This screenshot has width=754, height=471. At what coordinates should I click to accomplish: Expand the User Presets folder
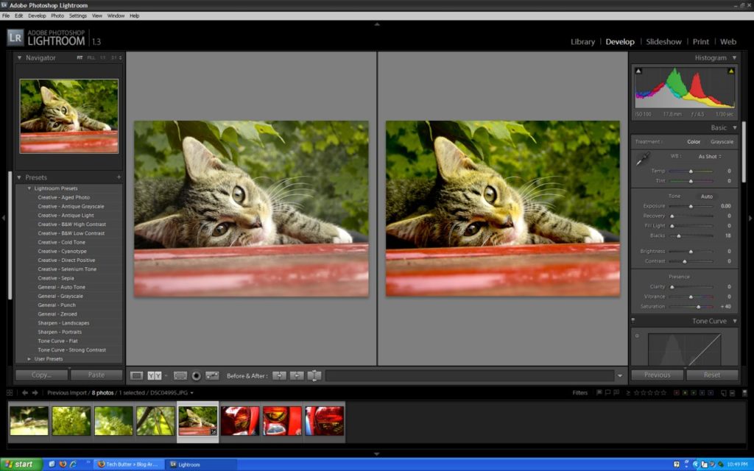(x=29, y=359)
